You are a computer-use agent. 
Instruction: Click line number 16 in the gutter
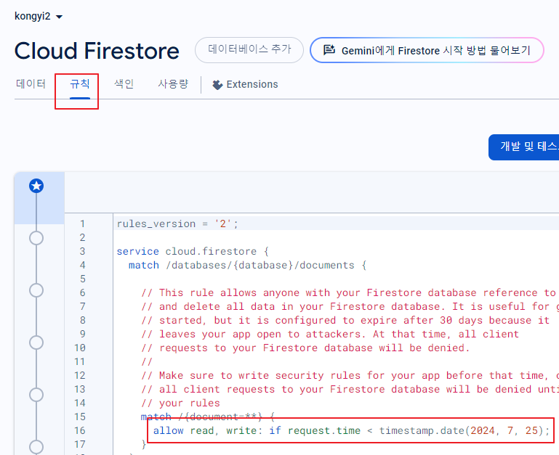pos(80,431)
